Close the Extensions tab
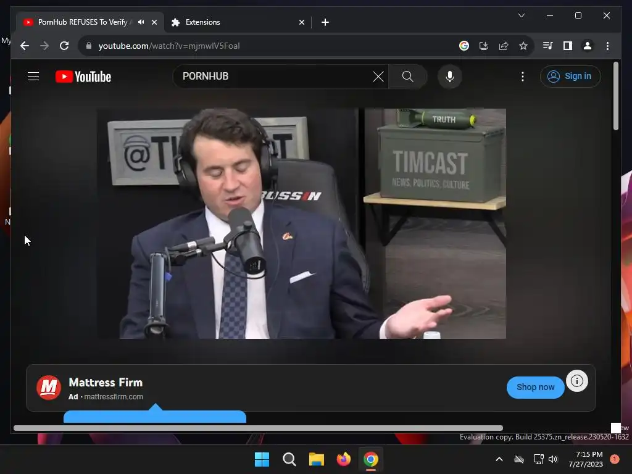This screenshot has height=474, width=632. point(301,22)
